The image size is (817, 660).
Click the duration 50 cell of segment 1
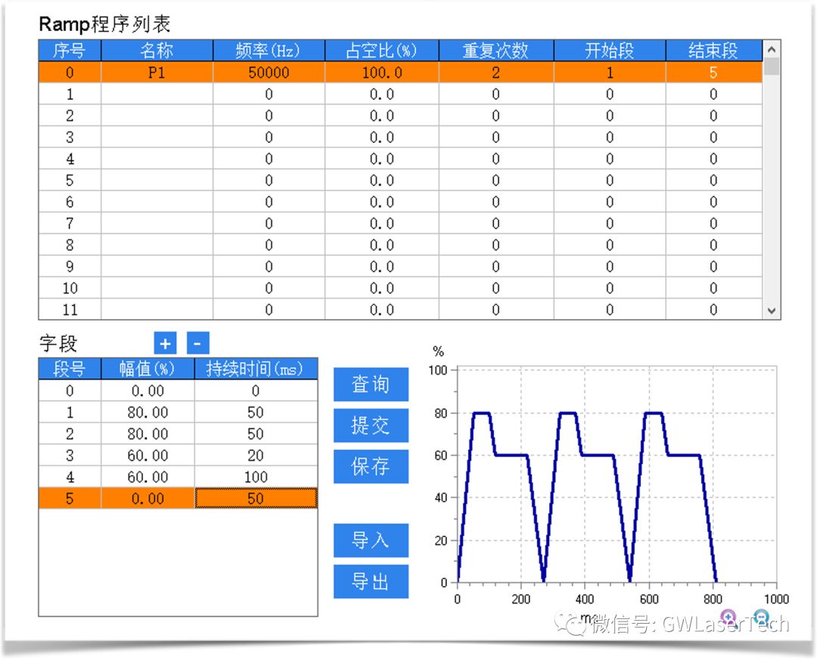[x=256, y=413]
